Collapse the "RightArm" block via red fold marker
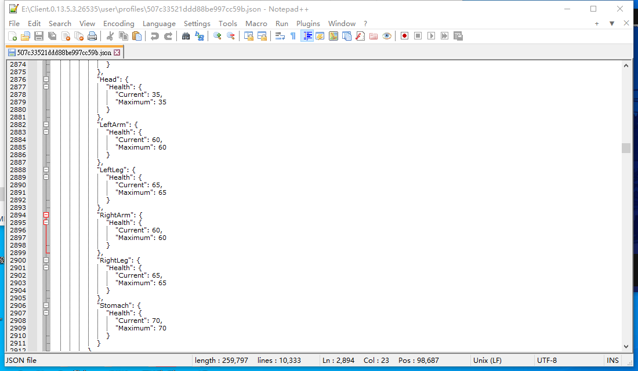The width and height of the screenshot is (638, 371). pos(46,215)
